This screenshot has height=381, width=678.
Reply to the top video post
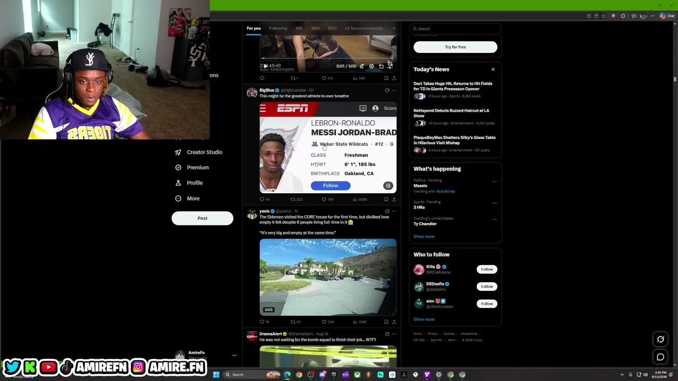(x=262, y=78)
